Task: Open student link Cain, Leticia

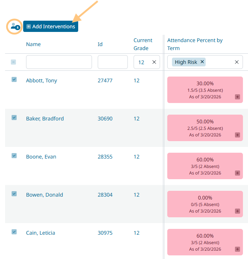Action: [41, 233]
